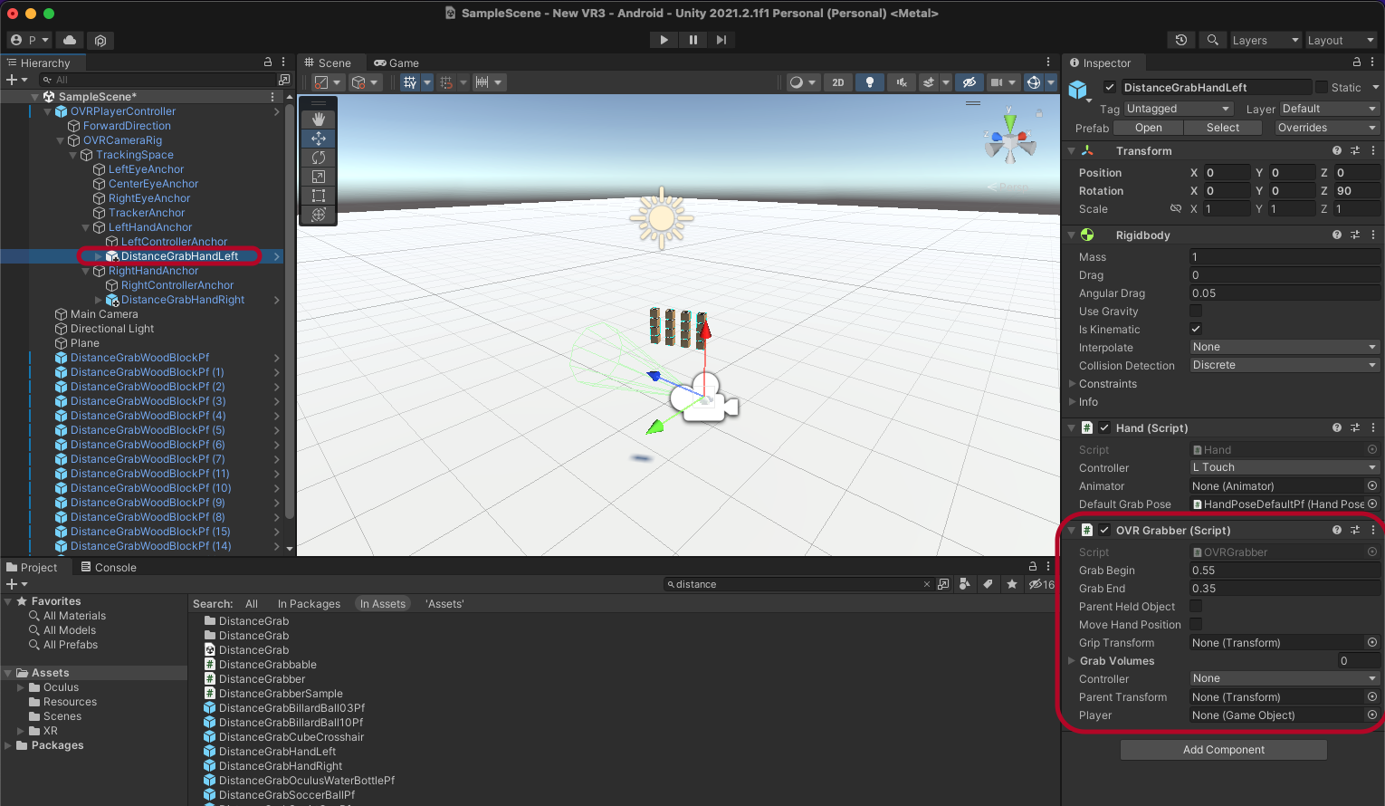Click the scene orientation gizmo
The height and width of the screenshot is (806, 1385).
point(1010,142)
